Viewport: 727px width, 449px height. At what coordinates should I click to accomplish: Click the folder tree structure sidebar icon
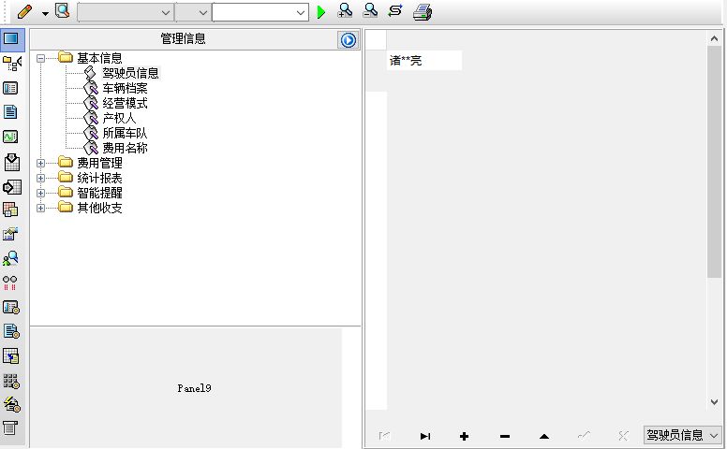click(x=11, y=63)
